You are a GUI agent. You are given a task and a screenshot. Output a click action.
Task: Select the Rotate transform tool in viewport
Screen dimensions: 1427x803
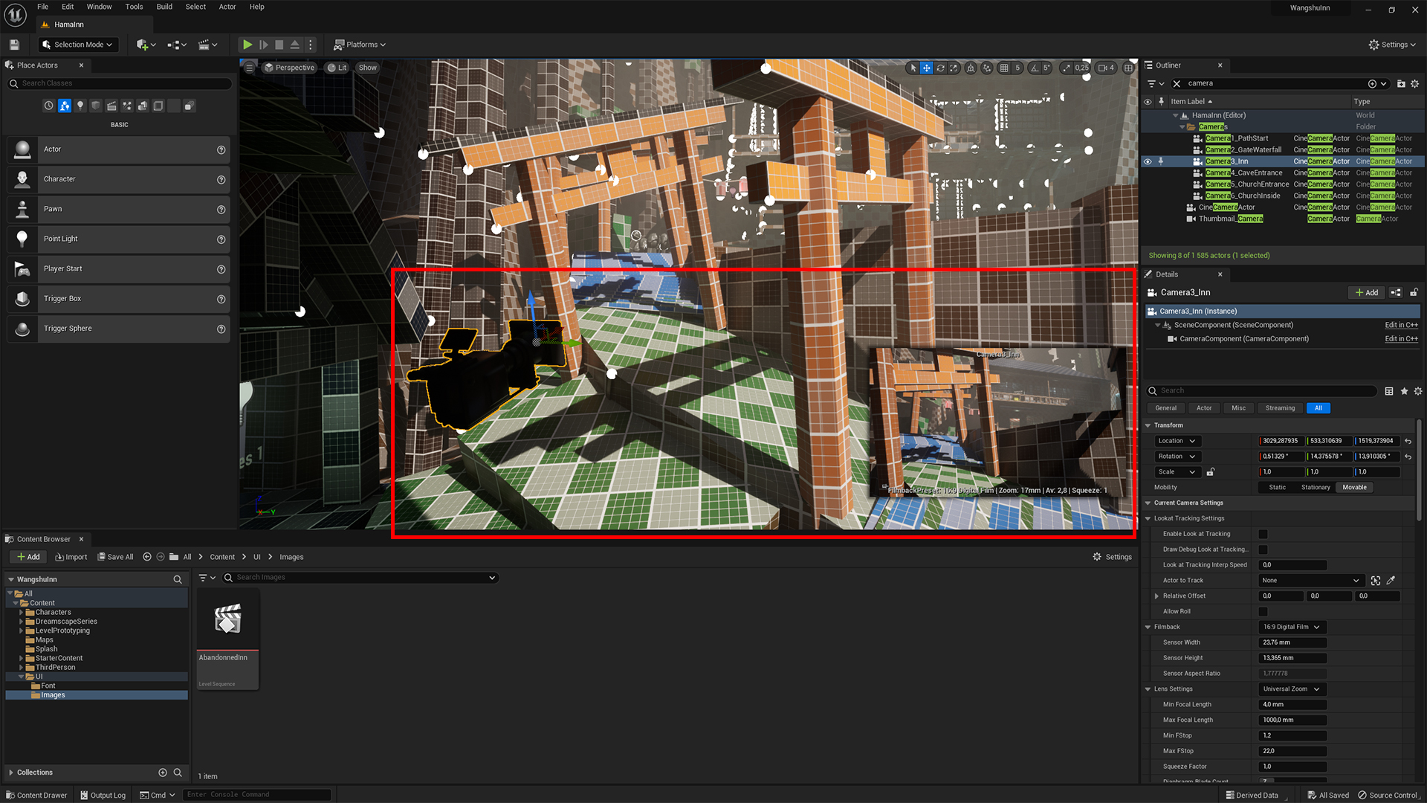pyautogui.click(x=940, y=68)
